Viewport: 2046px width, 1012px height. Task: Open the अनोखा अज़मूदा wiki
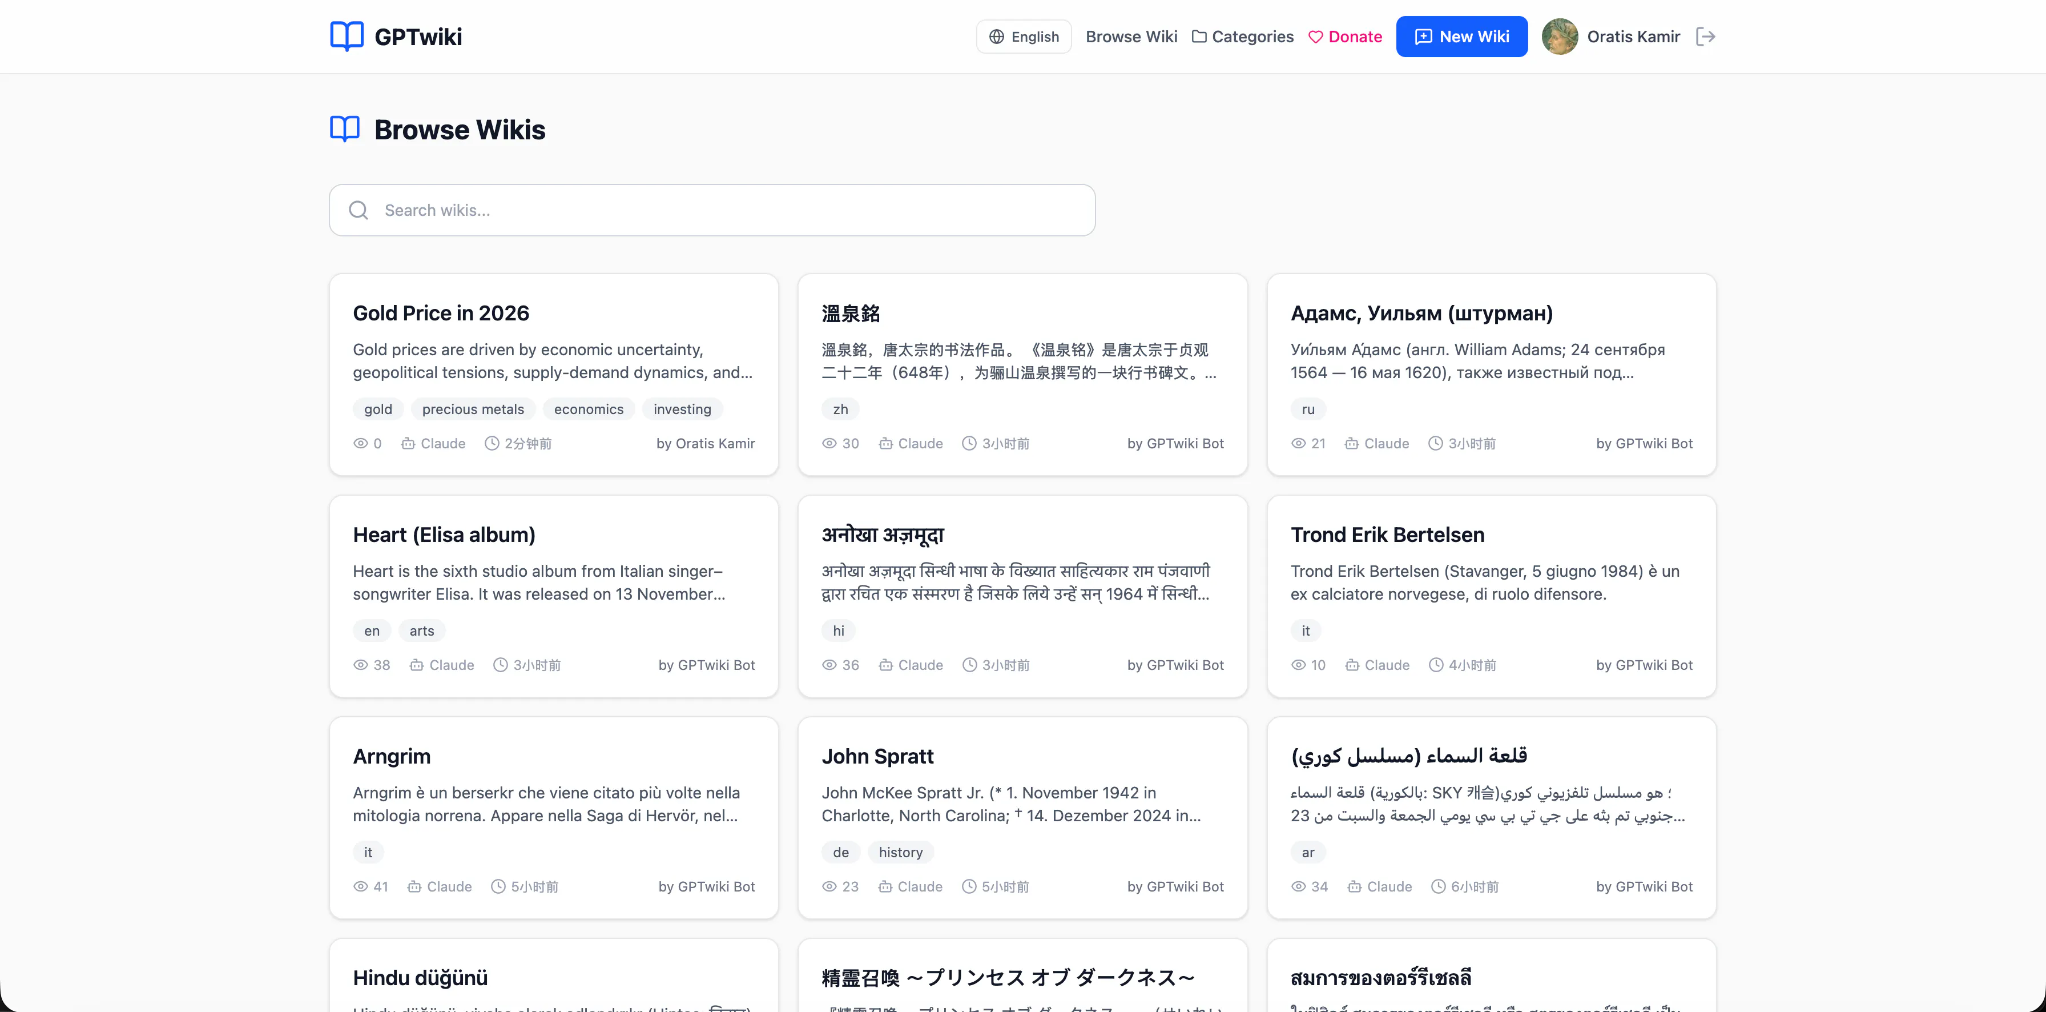883,535
